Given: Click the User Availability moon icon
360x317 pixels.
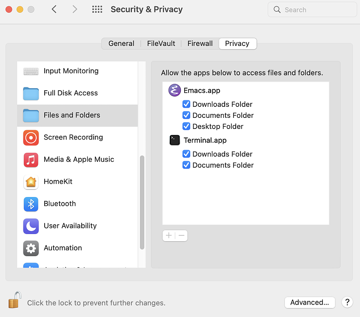Looking at the screenshot, I should coord(31,226).
